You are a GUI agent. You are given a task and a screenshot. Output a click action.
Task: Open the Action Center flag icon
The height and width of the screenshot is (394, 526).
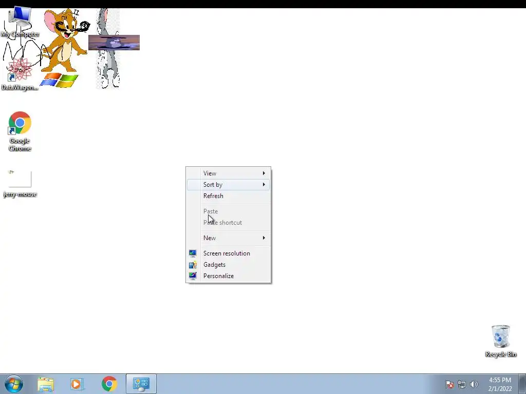(449, 384)
